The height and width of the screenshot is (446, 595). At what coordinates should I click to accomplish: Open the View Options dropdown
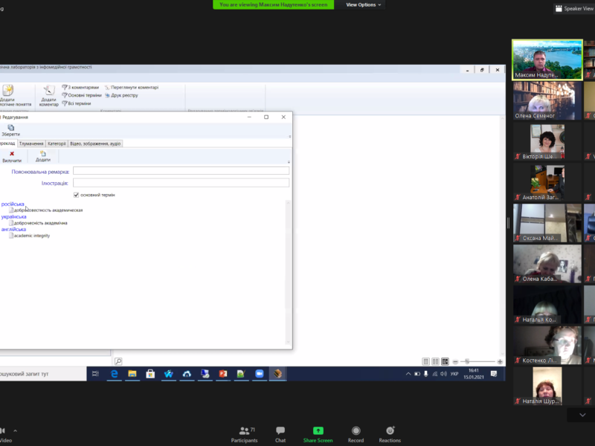[x=364, y=4]
